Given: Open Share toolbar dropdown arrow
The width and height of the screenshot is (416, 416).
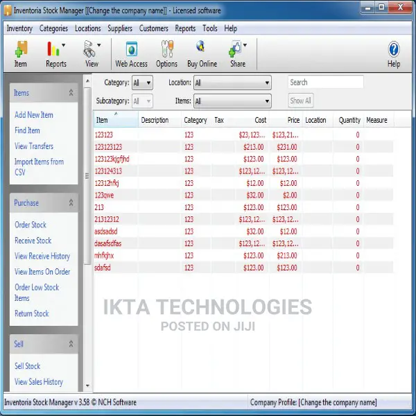Looking at the screenshot, I should point(245,45).
